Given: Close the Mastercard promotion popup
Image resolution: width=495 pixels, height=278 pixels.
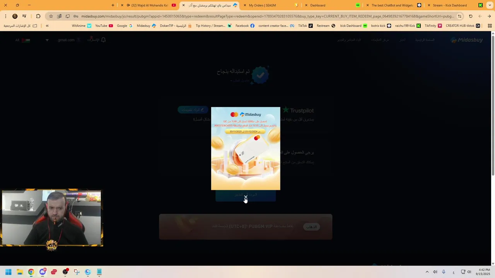Looking at the screenshot, I should 246,197.
